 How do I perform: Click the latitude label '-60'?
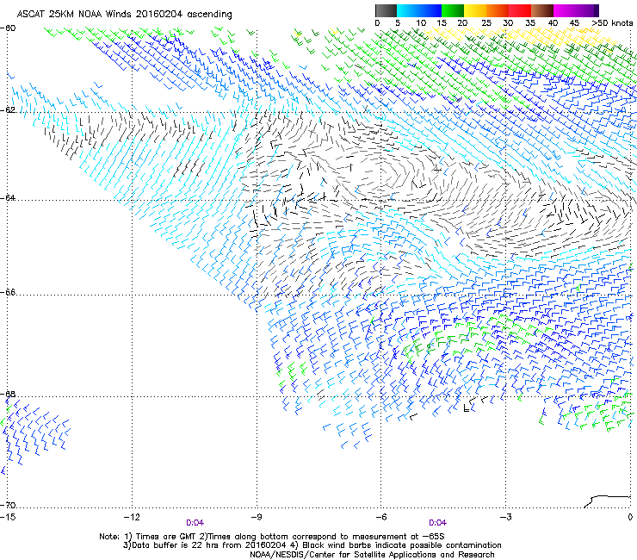[x=8, y=28]
